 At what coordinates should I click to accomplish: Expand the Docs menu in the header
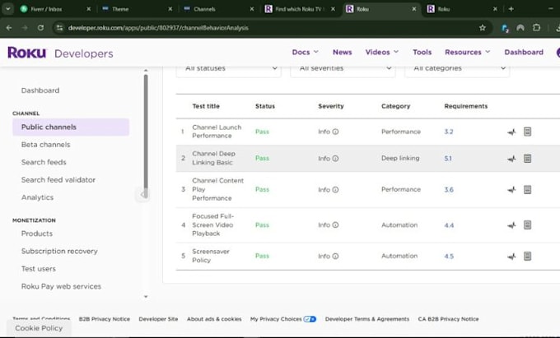[305, 52]
